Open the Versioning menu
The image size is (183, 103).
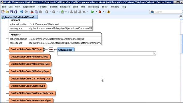93,7
